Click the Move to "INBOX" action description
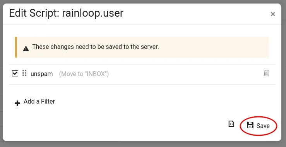Viewport: 286px width, 147px height. 84,74
